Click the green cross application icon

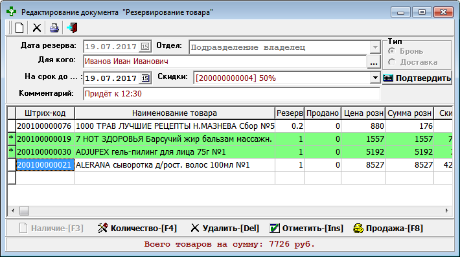tap(11, 12)
